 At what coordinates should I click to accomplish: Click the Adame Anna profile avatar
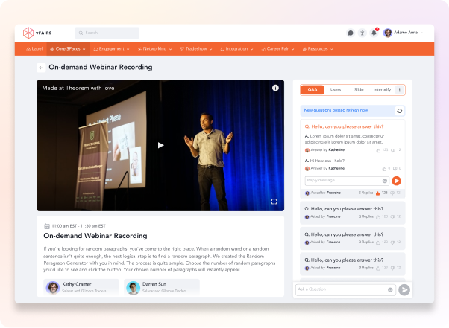coord(388,33)
